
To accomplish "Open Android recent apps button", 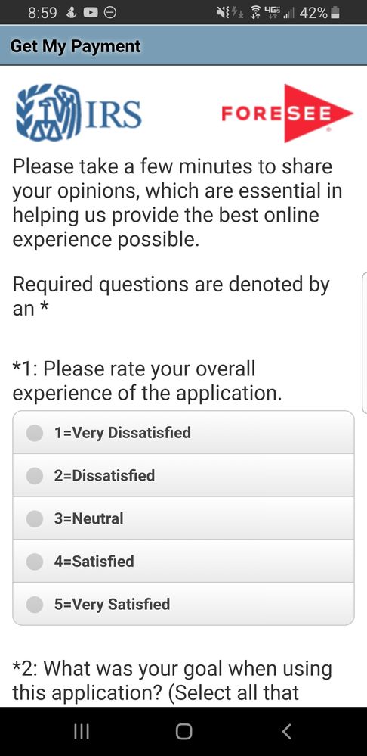I will pos(82,732).
